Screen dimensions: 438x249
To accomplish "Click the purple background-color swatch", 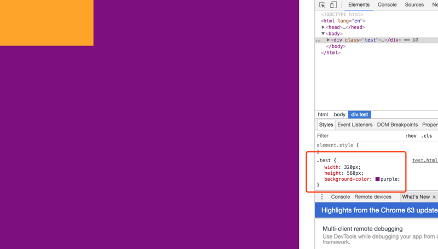I will (x=377, y=179).
